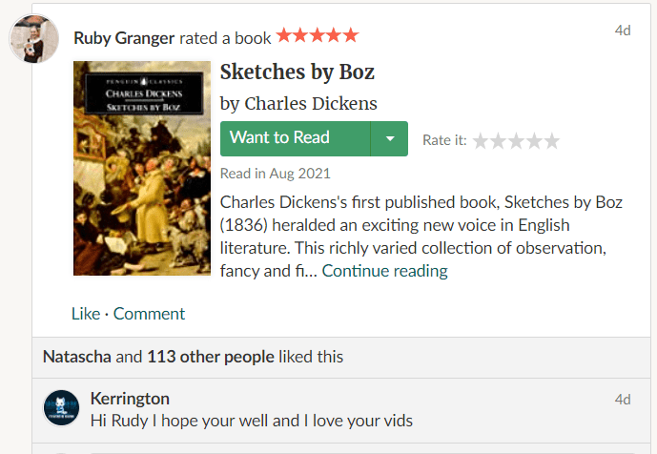This screenshot has height=454, width=657.
Task: Rate the book three stars
Action: click(x=516, y=141)
